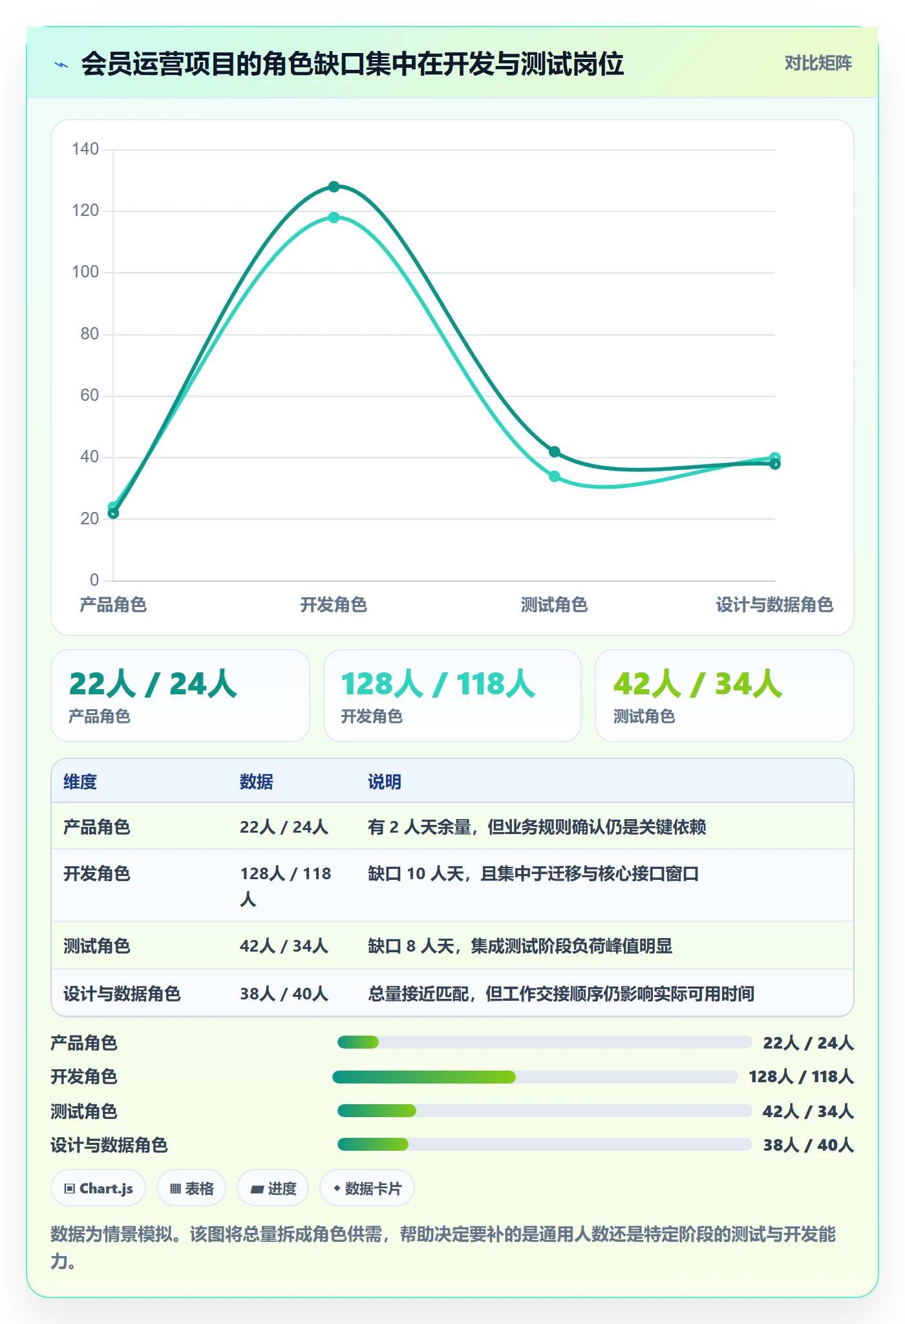Click the 对比矩阵 label in header

[818, 63]
